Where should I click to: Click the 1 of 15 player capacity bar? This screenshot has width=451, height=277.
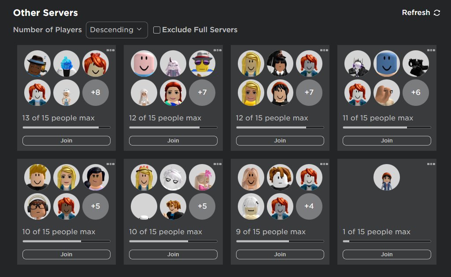coord(387,241)
